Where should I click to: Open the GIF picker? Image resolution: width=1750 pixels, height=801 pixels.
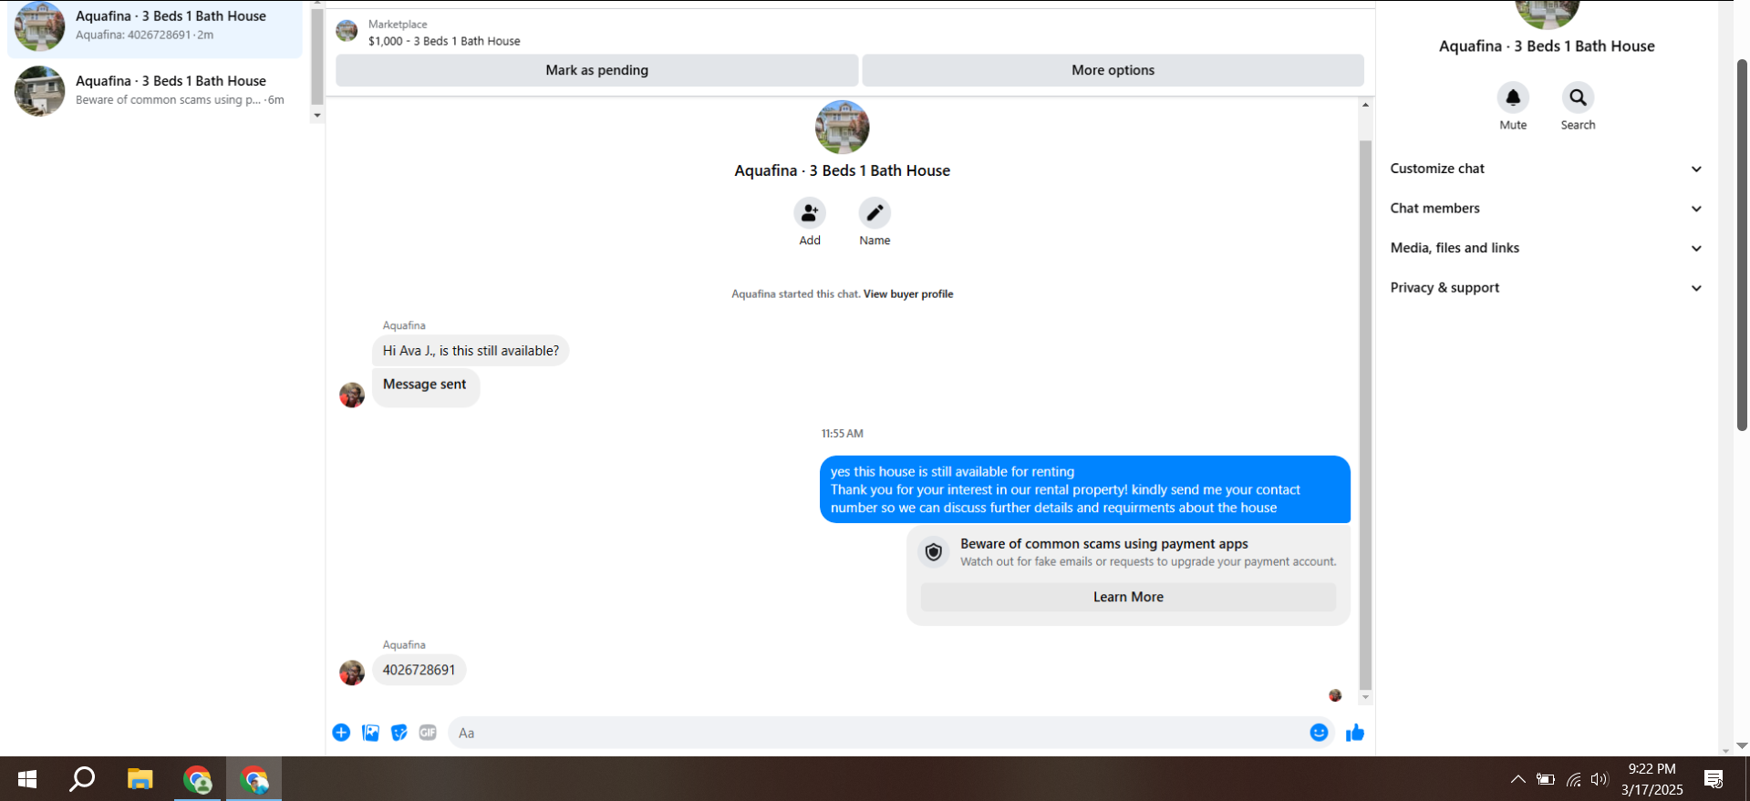[x=428, y=733]
